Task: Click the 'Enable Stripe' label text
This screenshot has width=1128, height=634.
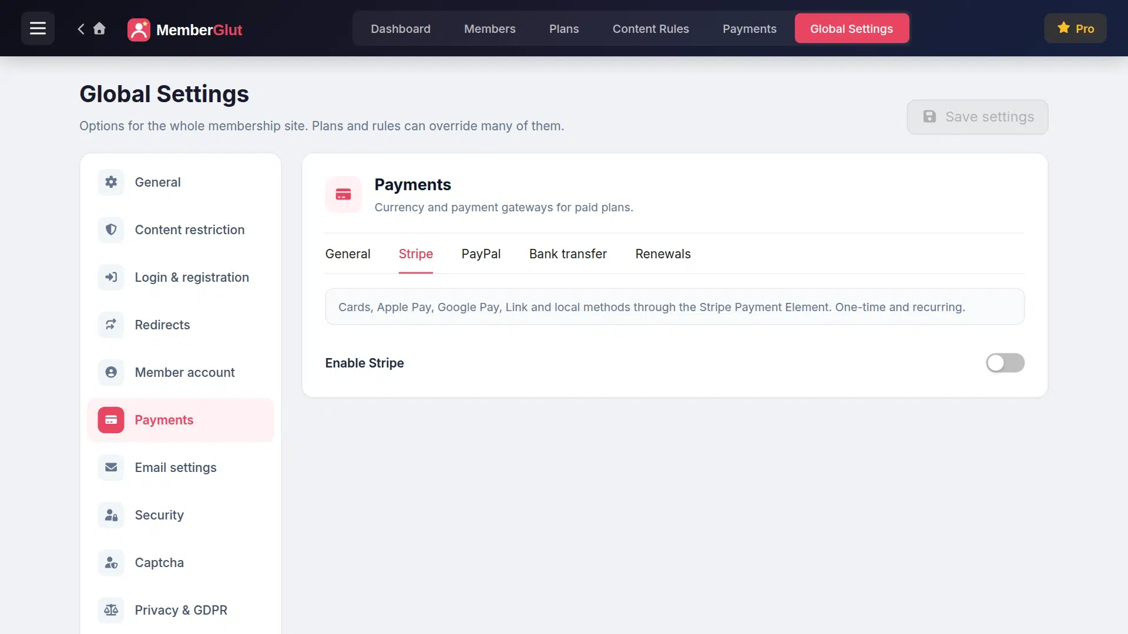Action: pos(364,363)
